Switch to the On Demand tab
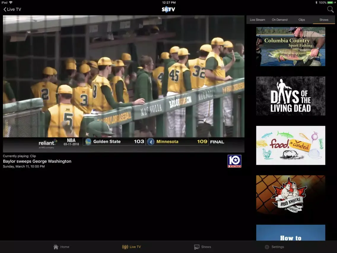Screen dimensions: 337x253 [x=279, y=20]
